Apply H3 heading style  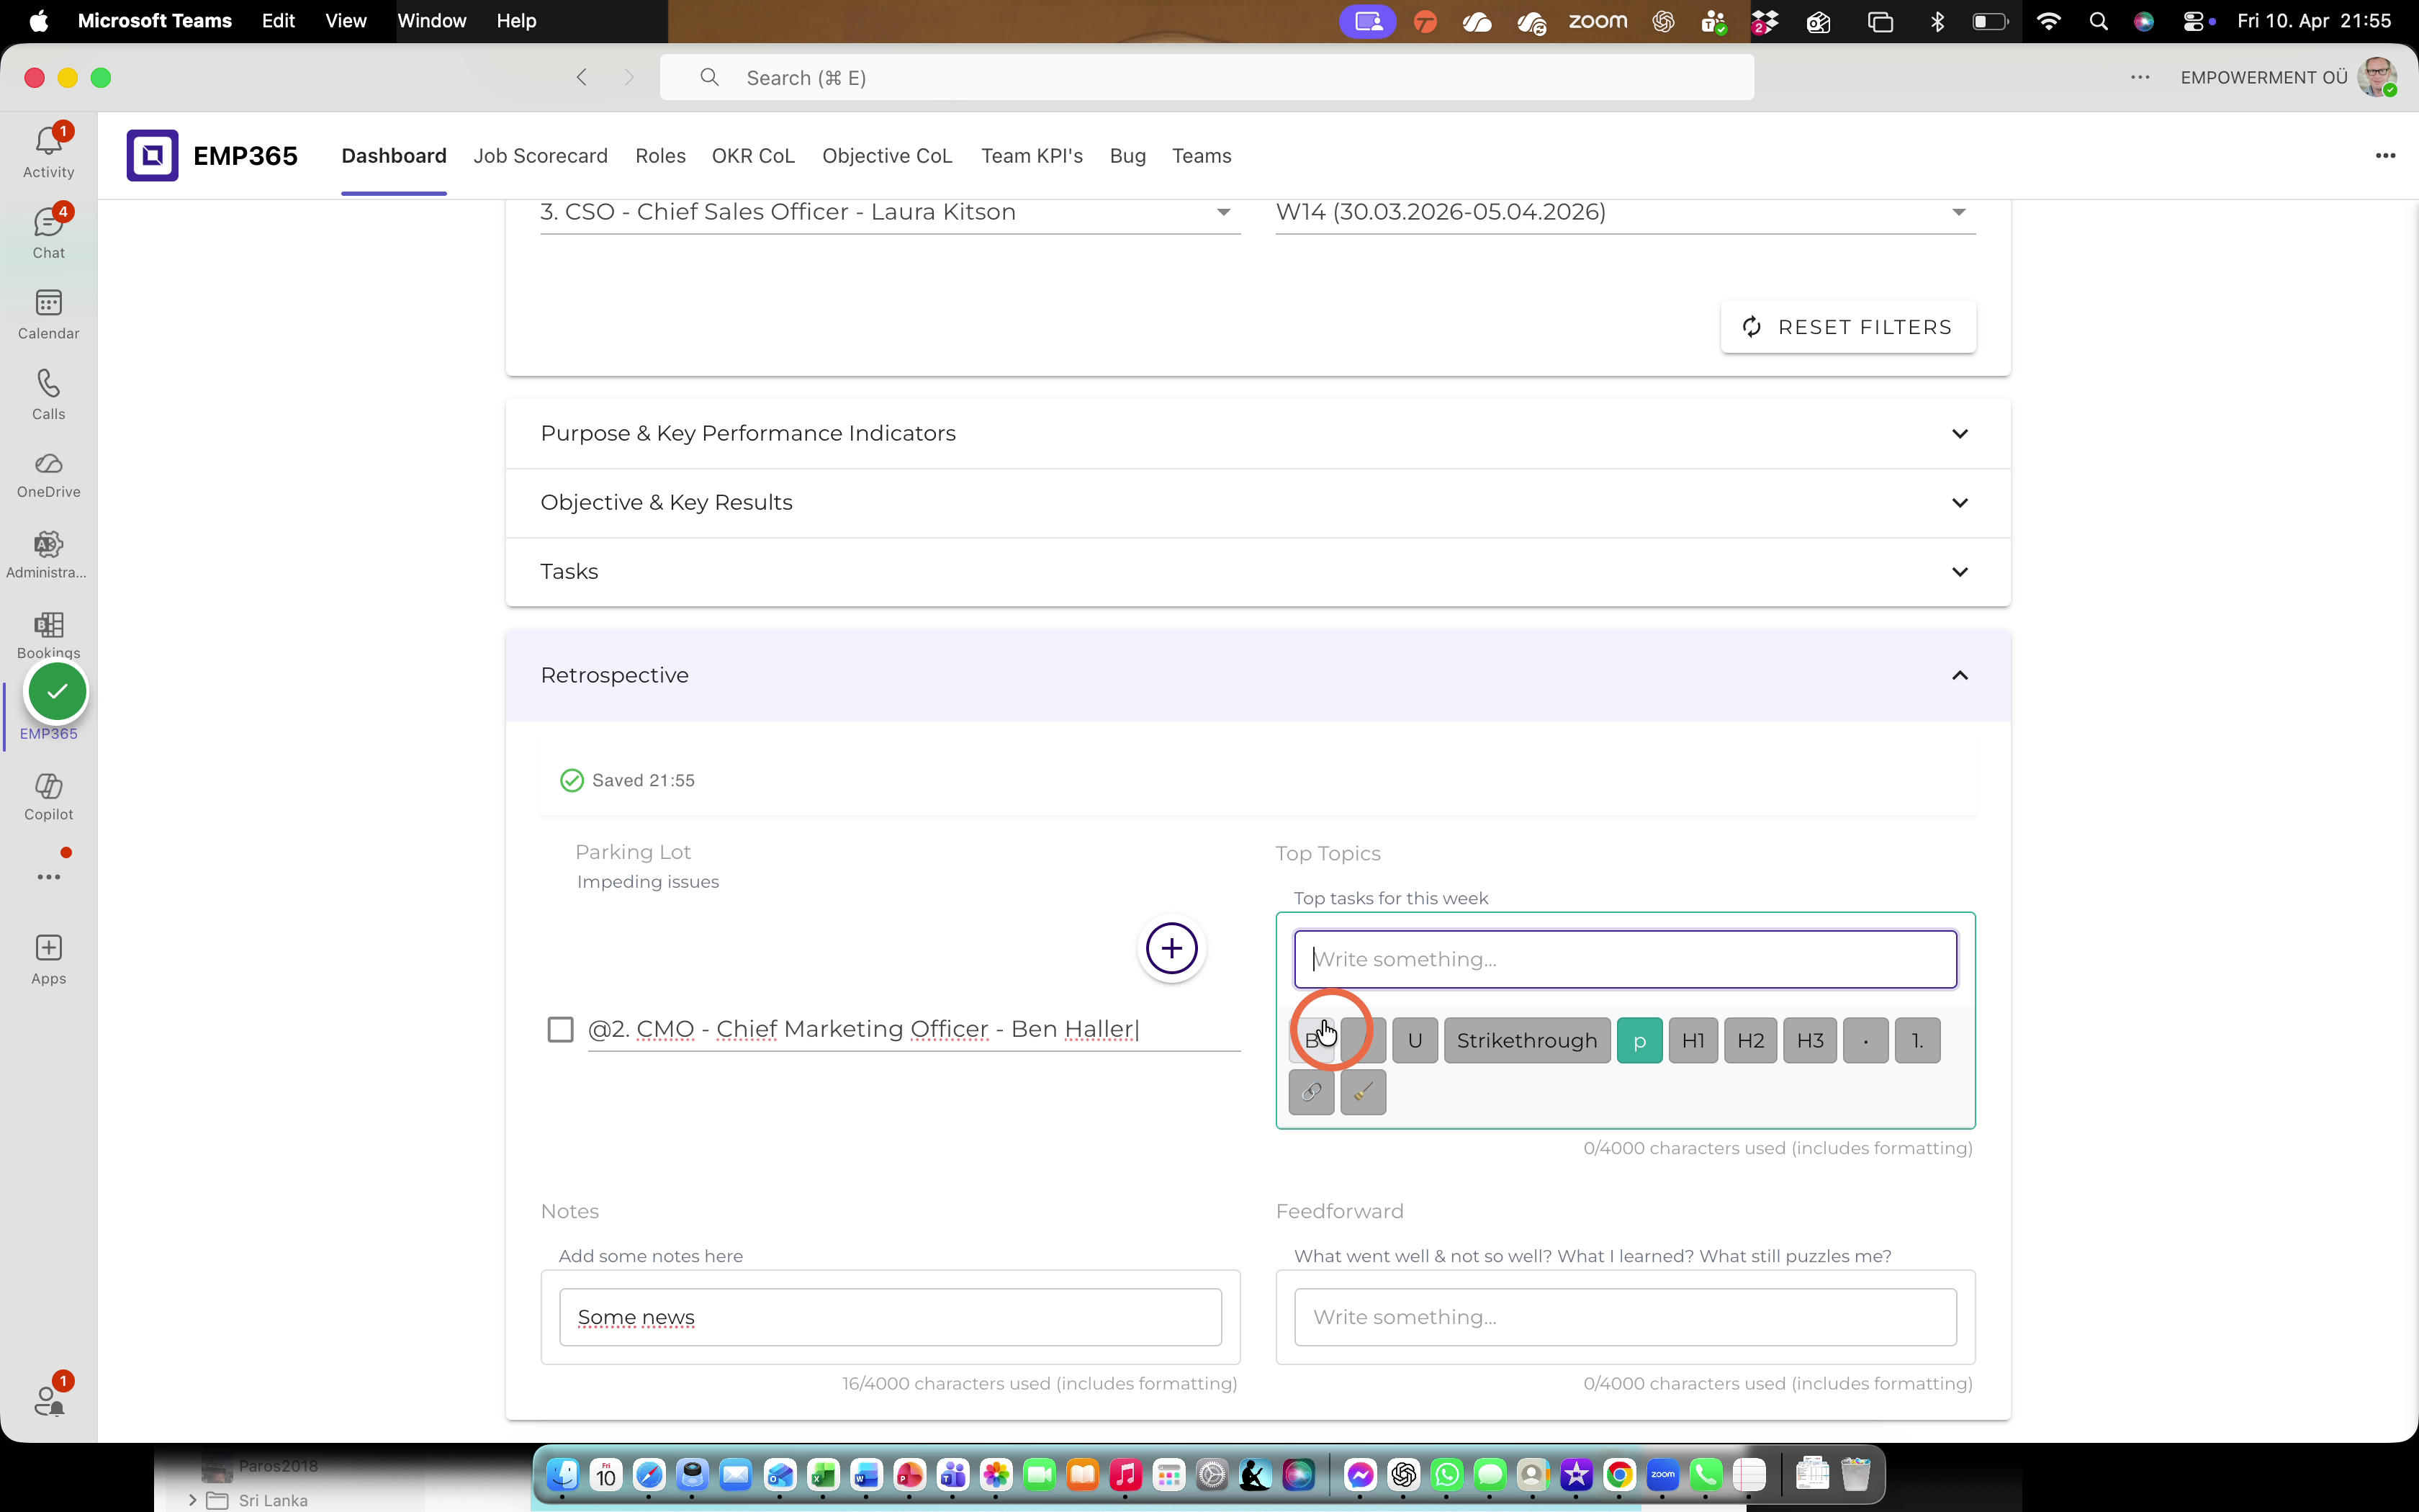pos(1810,1040)
